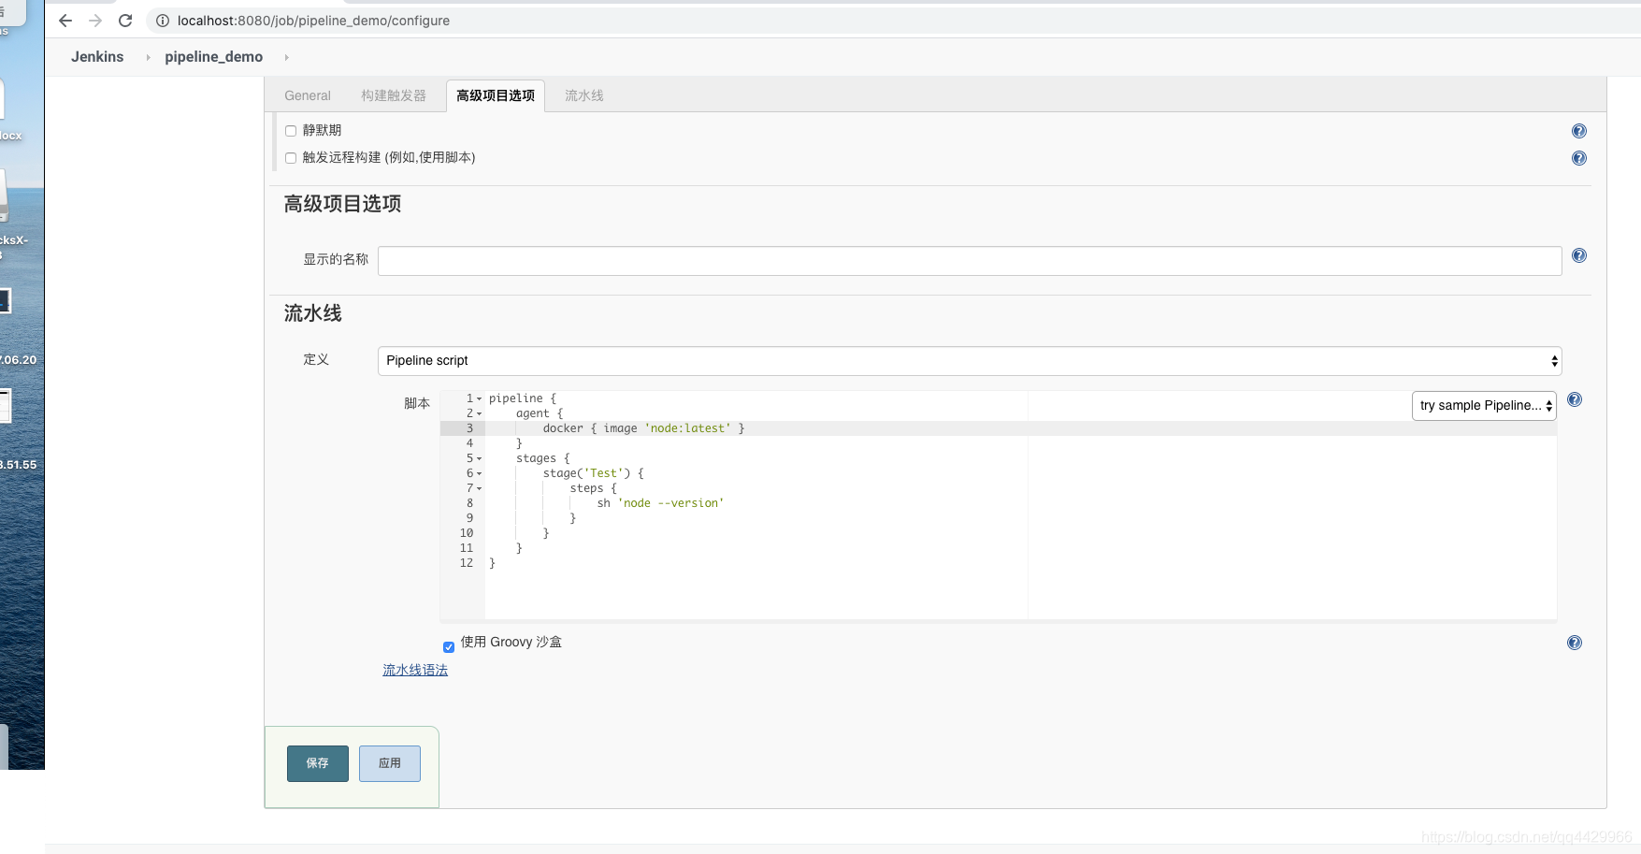Collapse code fold on line 6 stage
The height and width of the screenshot is (854, 1641).
(480, 474)
